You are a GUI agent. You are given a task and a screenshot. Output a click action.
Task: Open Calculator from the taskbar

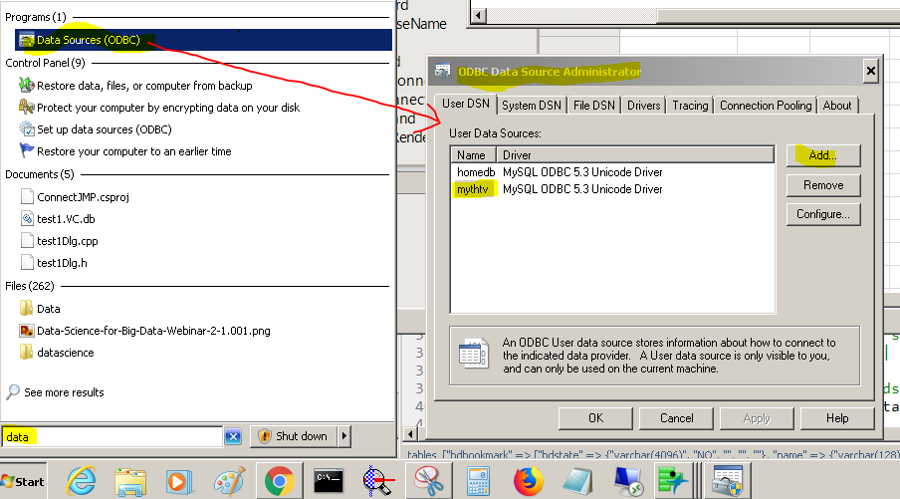[478, 481]
